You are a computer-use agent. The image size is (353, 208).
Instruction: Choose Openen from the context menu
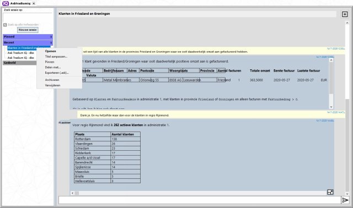tap(50, 51)
